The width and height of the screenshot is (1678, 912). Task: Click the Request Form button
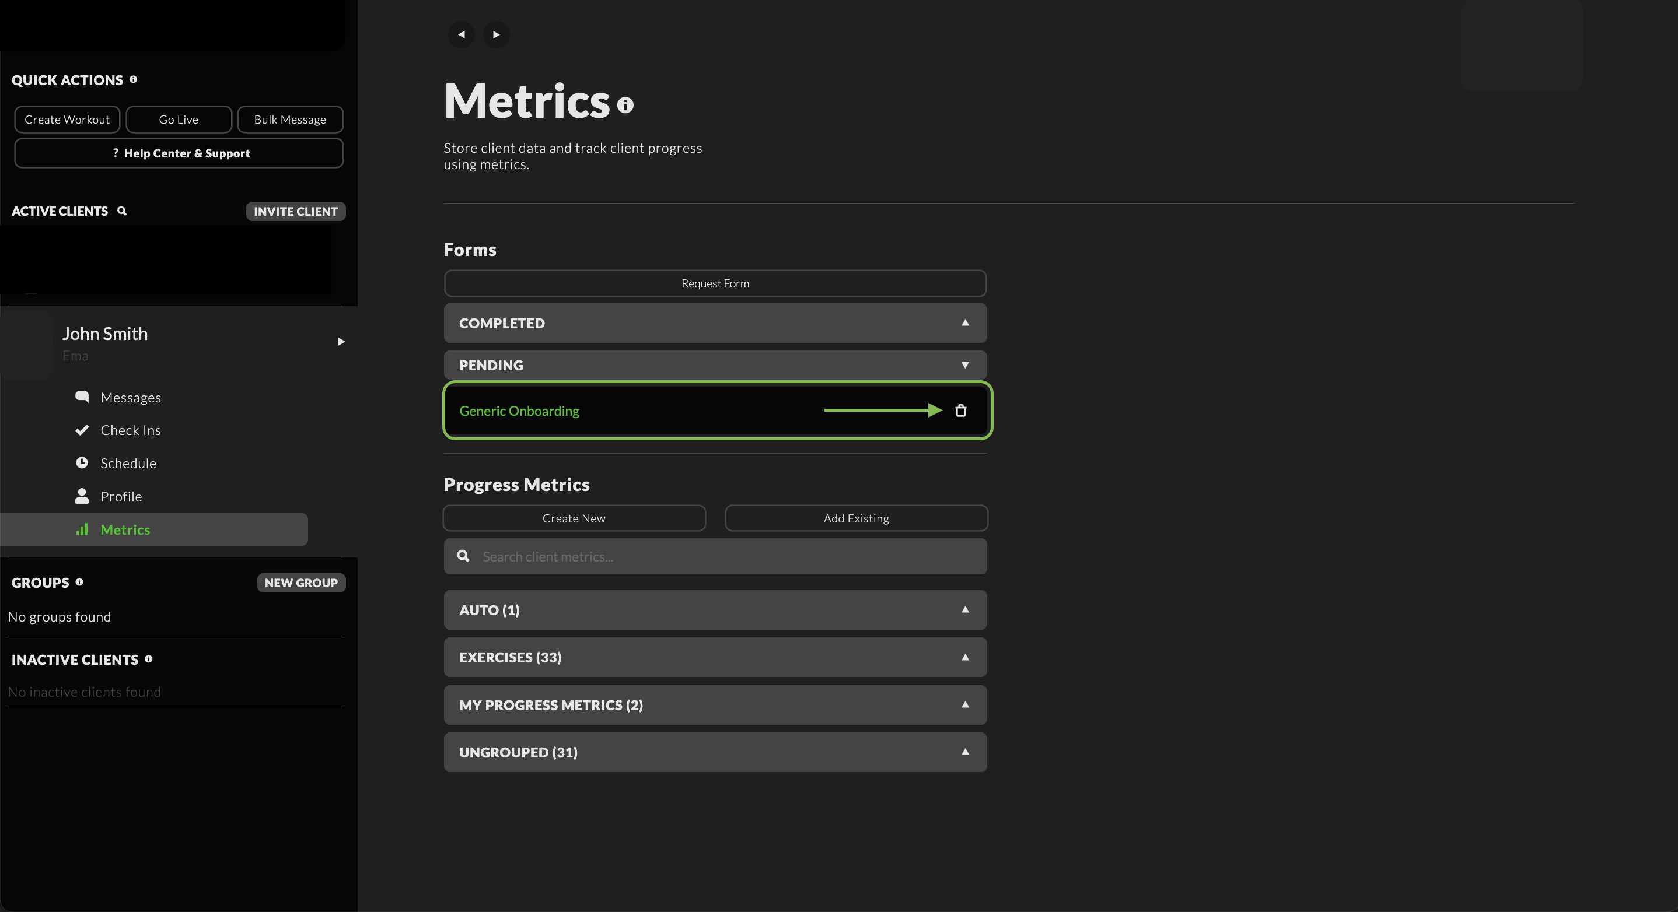pyautogui.click(x=715, y=284)
